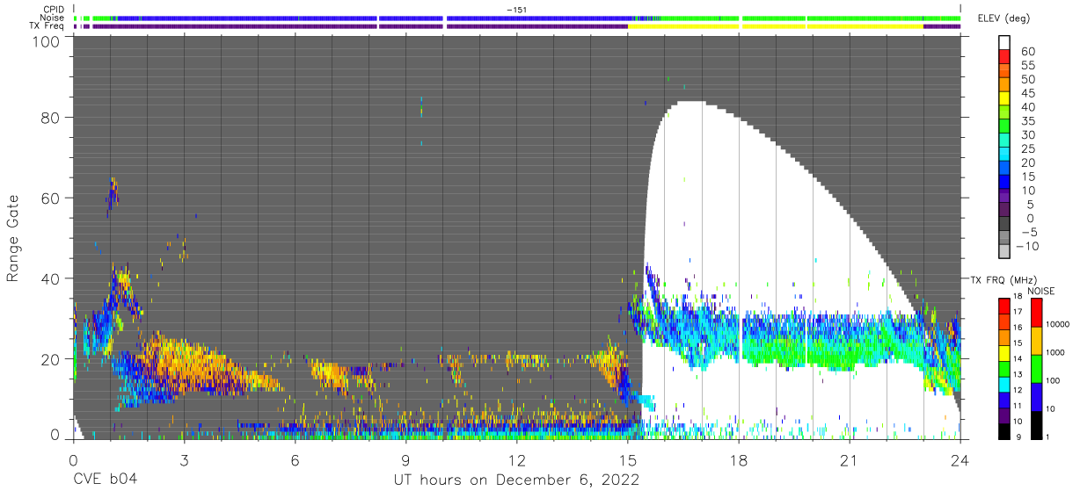The height and width of the screenshot is (498, 1080).
Task: Select the Noise row label above the plot
Action: point(51,18)
